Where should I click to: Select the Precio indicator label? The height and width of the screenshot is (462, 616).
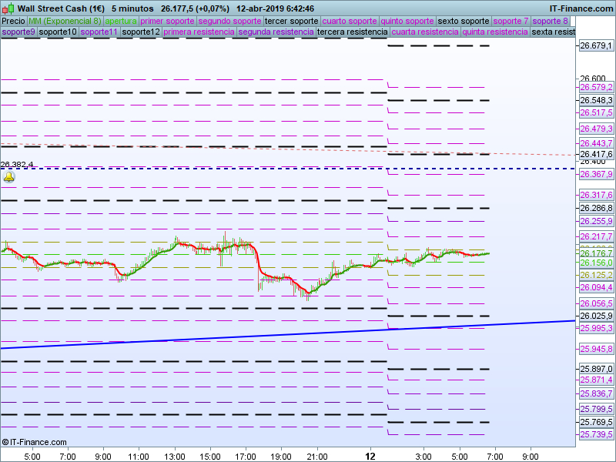click(14, 21)
